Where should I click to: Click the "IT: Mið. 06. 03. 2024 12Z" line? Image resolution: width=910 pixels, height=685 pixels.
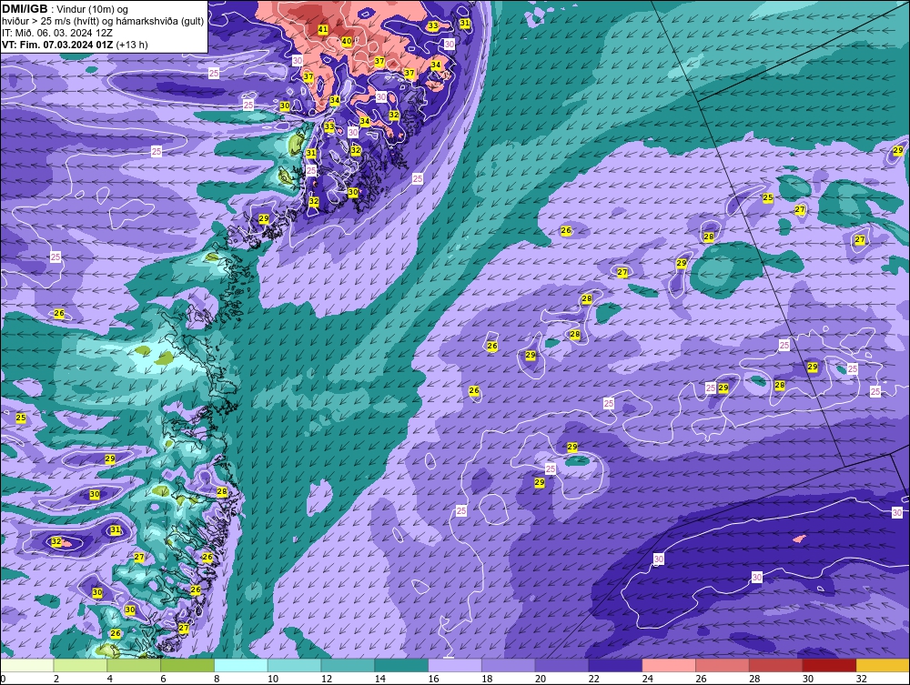pyautogui.click(x=57, y=33)
